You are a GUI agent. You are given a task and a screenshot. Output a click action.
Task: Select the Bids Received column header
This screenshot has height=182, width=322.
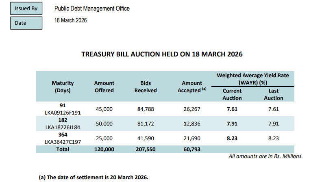coord(146,87)
